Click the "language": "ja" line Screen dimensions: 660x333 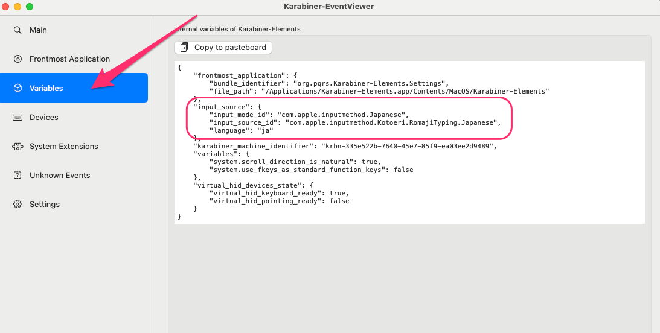[241, 130]
